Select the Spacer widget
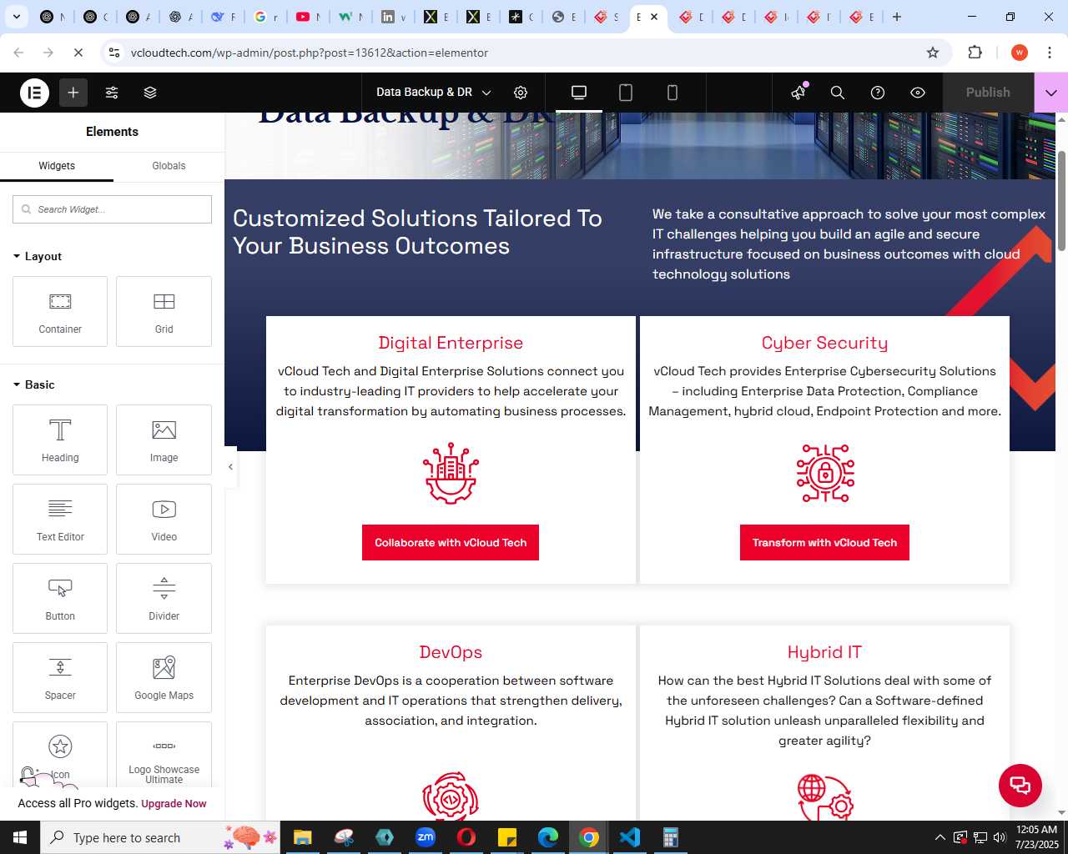 60,677
